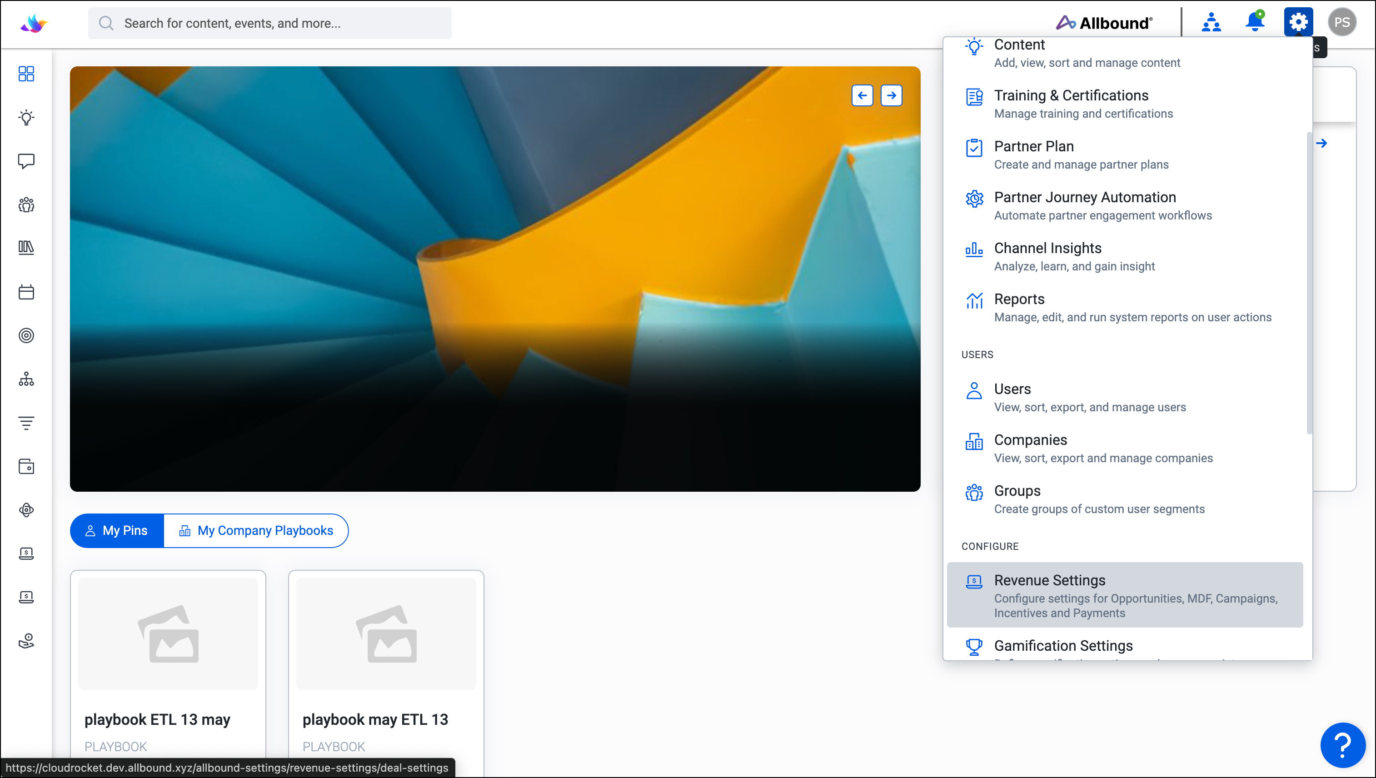Open Companies in the settings menu
Viewport: 1376px width, 778px height.
tap(1125, 449)
